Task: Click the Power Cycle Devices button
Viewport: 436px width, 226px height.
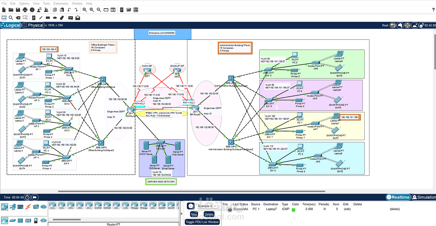Action: 27,197
